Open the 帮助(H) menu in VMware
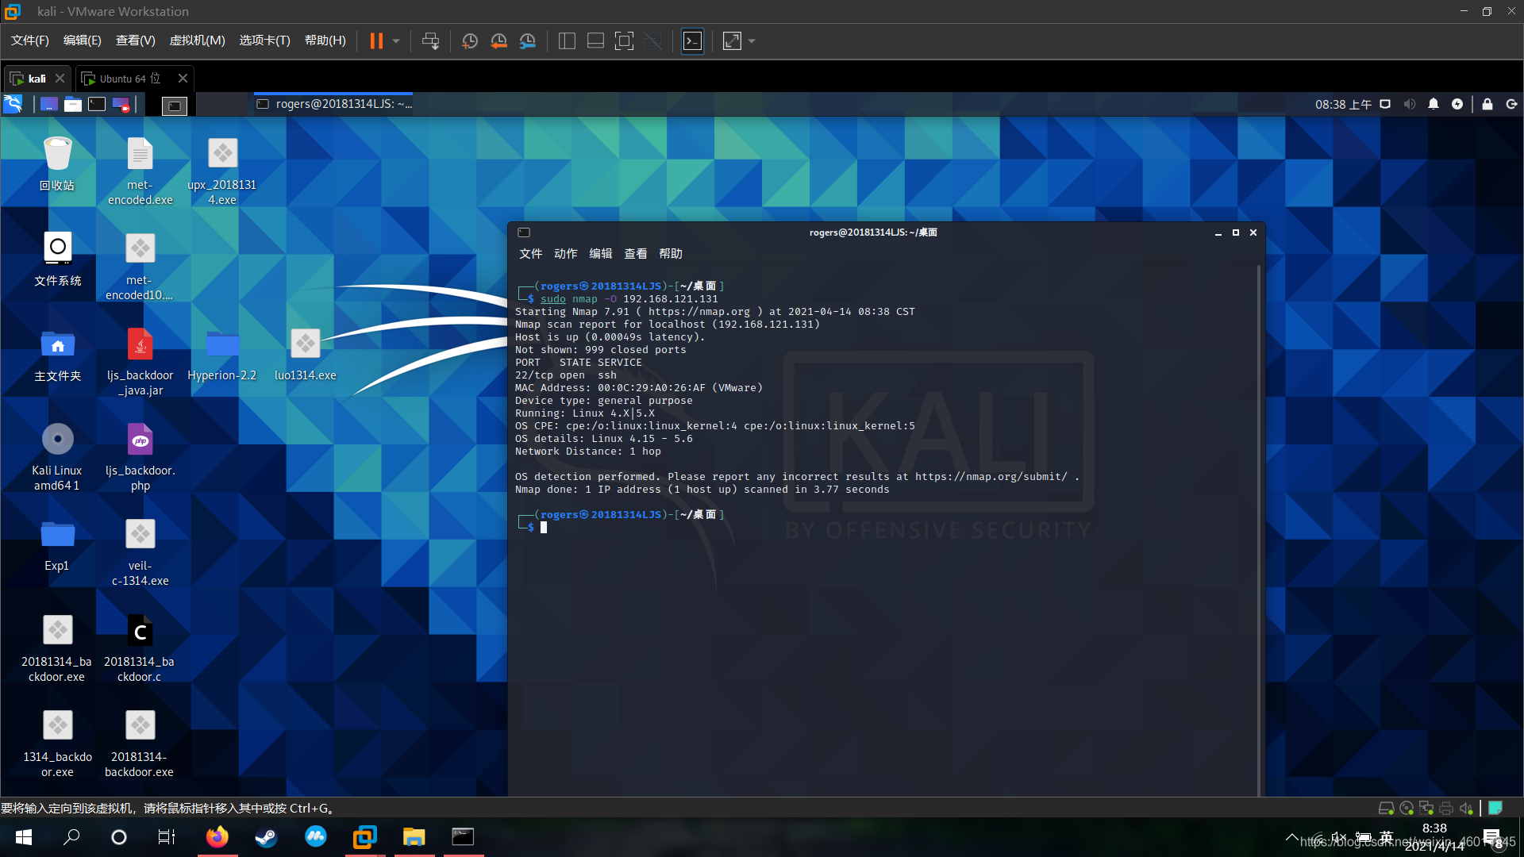Image resolution: width=1524 pixels, height=857 pixels. 325,40
